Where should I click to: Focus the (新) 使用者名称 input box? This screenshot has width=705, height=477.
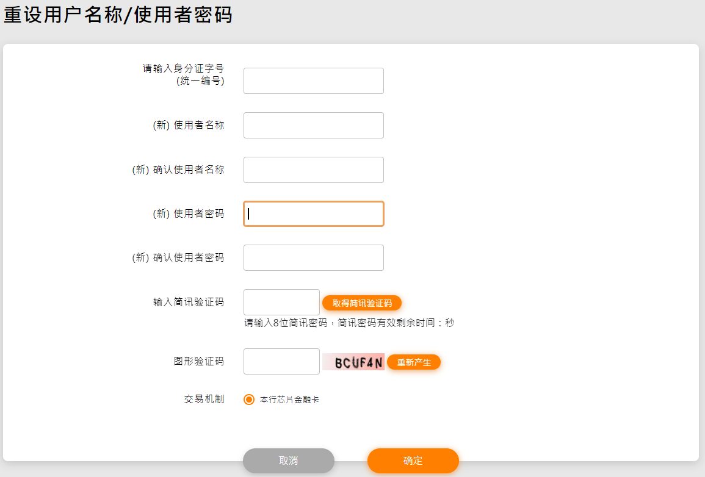(x=313, y=125)
